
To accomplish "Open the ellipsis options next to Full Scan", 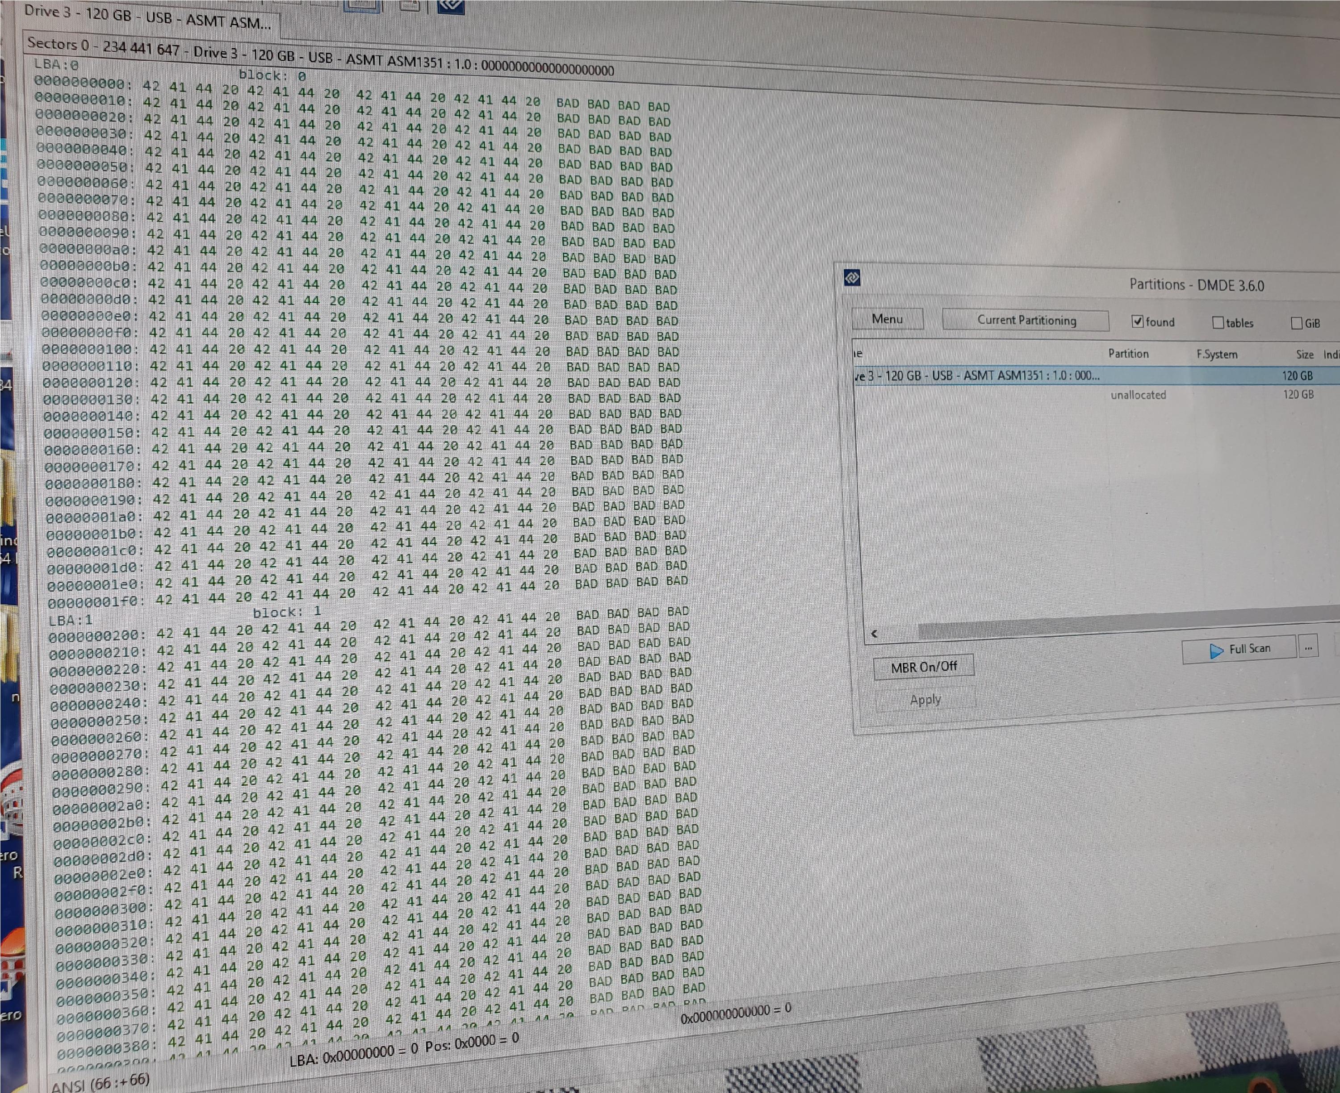I will click(1308, 648).
